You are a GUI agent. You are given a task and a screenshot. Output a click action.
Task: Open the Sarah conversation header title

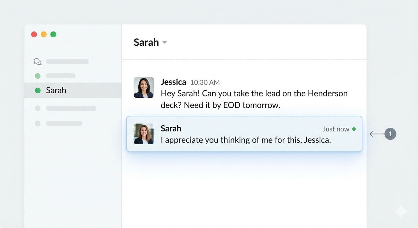click(x=146, y=42)
